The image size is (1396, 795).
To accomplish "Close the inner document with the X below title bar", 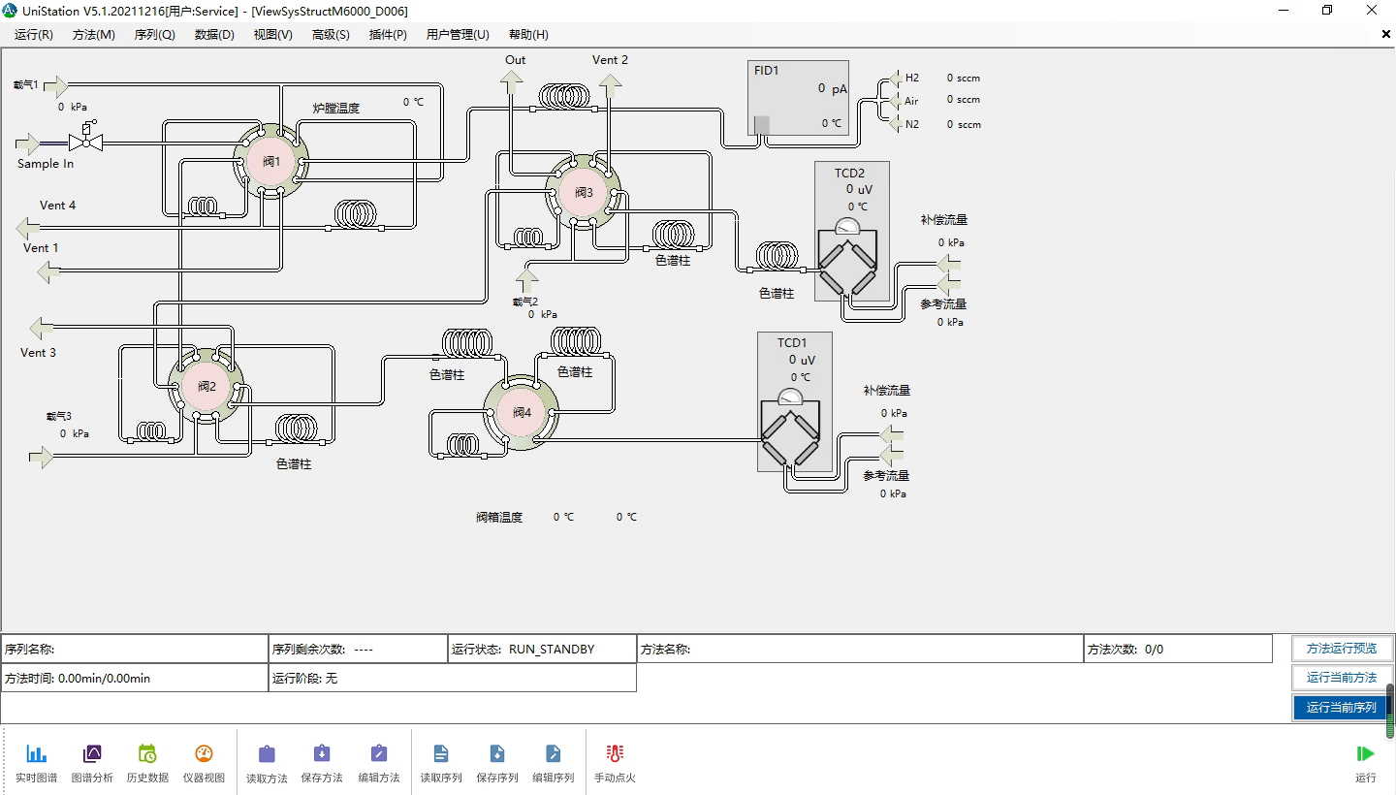I will click(x=1386, y=34).
